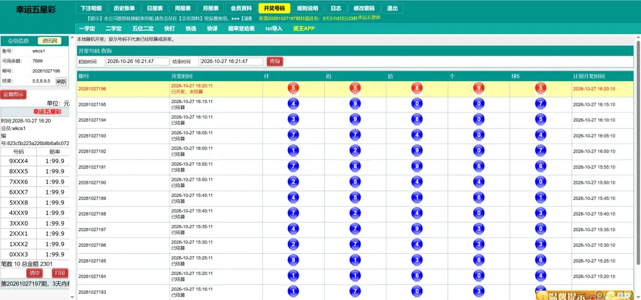Viewport: 641px width, 300px height.
Task: Click blue ball 4 in row 20261027184
Action: click(x=540, y=276)
